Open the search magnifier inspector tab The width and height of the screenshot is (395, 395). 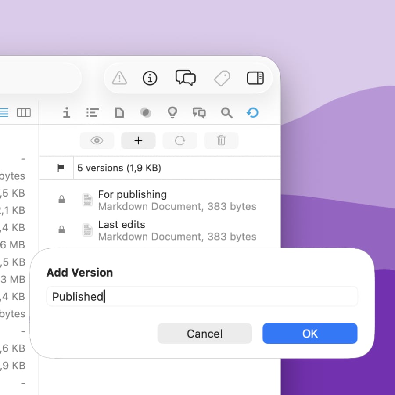coord(226,113)
